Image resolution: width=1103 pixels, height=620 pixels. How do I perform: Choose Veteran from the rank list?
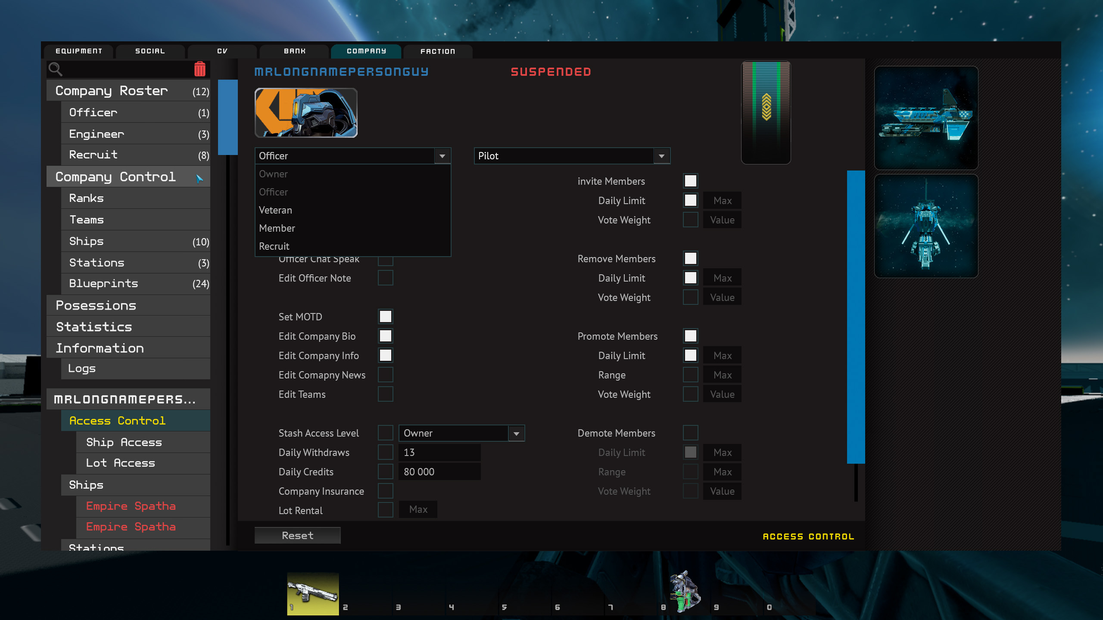[x=276, y=210]
